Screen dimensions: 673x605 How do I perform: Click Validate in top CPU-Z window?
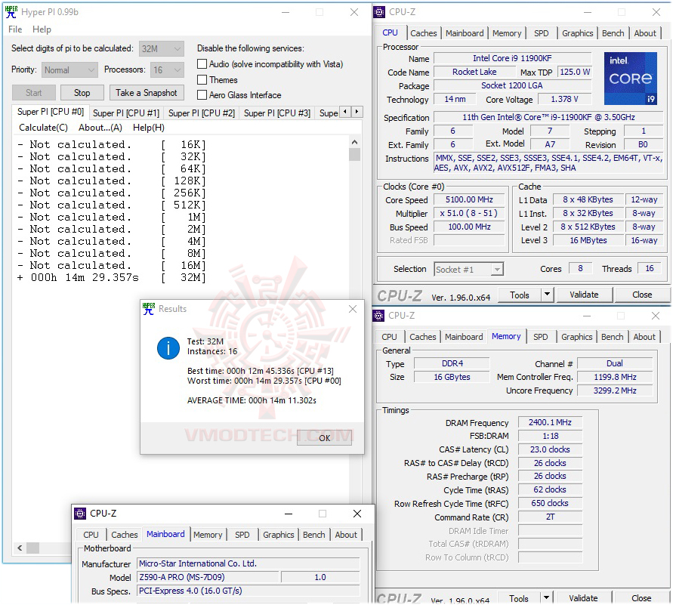(x=584, y=295)
